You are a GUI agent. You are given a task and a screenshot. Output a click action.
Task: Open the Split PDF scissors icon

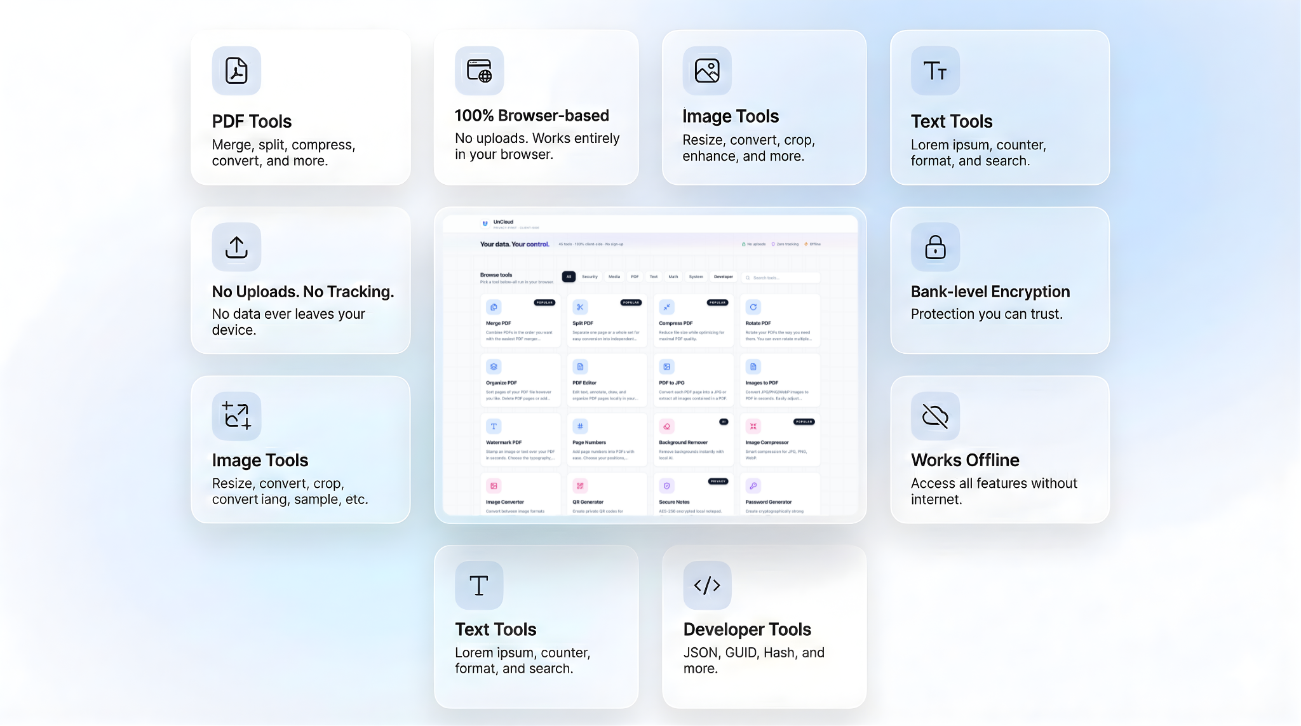(580, 307)
